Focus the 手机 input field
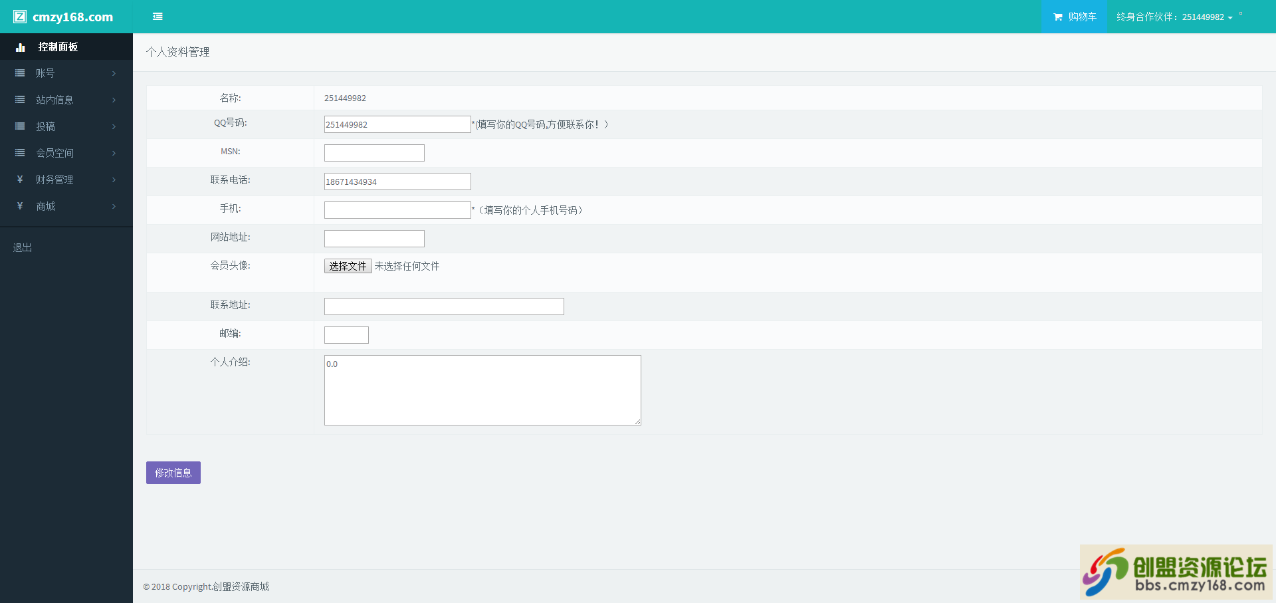Screen dimensions: 1276x603 tap(397, 210)
